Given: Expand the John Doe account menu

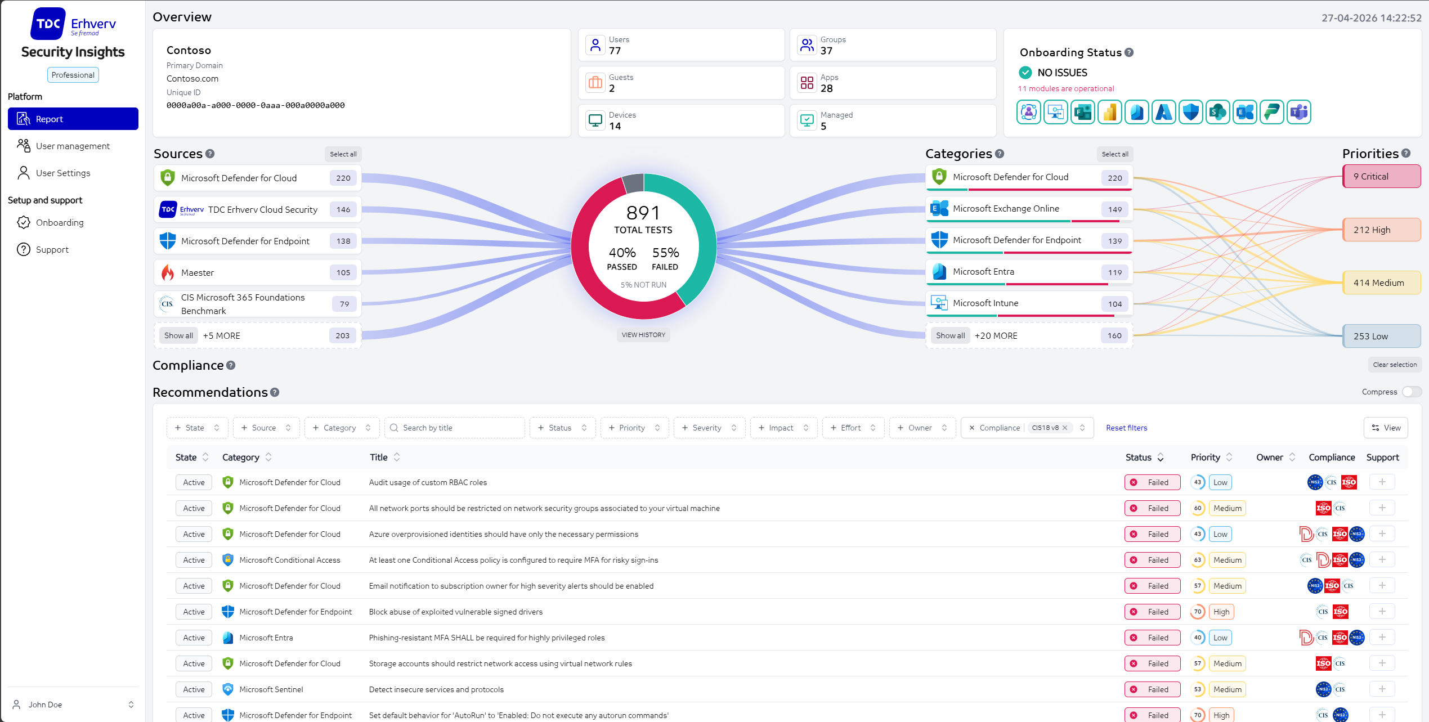Looking at the screenshot, I should pyautogui.click(x=73, y=705).
